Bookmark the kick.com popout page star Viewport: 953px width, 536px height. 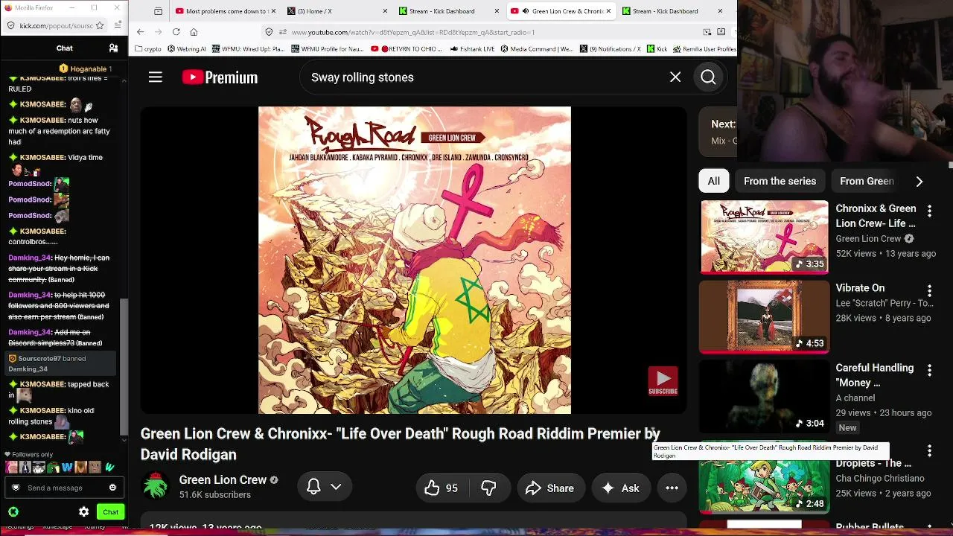100,25
